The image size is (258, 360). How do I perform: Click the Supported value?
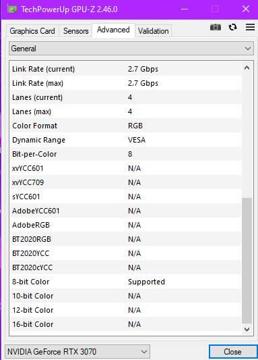click(146, 282)
